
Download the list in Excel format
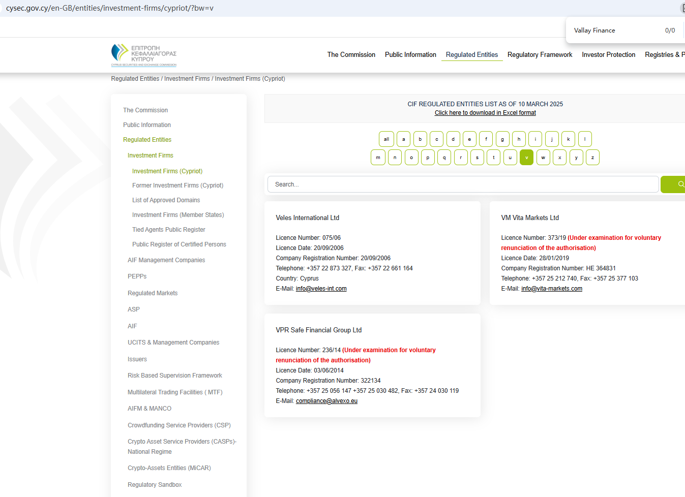click(485, 113)
